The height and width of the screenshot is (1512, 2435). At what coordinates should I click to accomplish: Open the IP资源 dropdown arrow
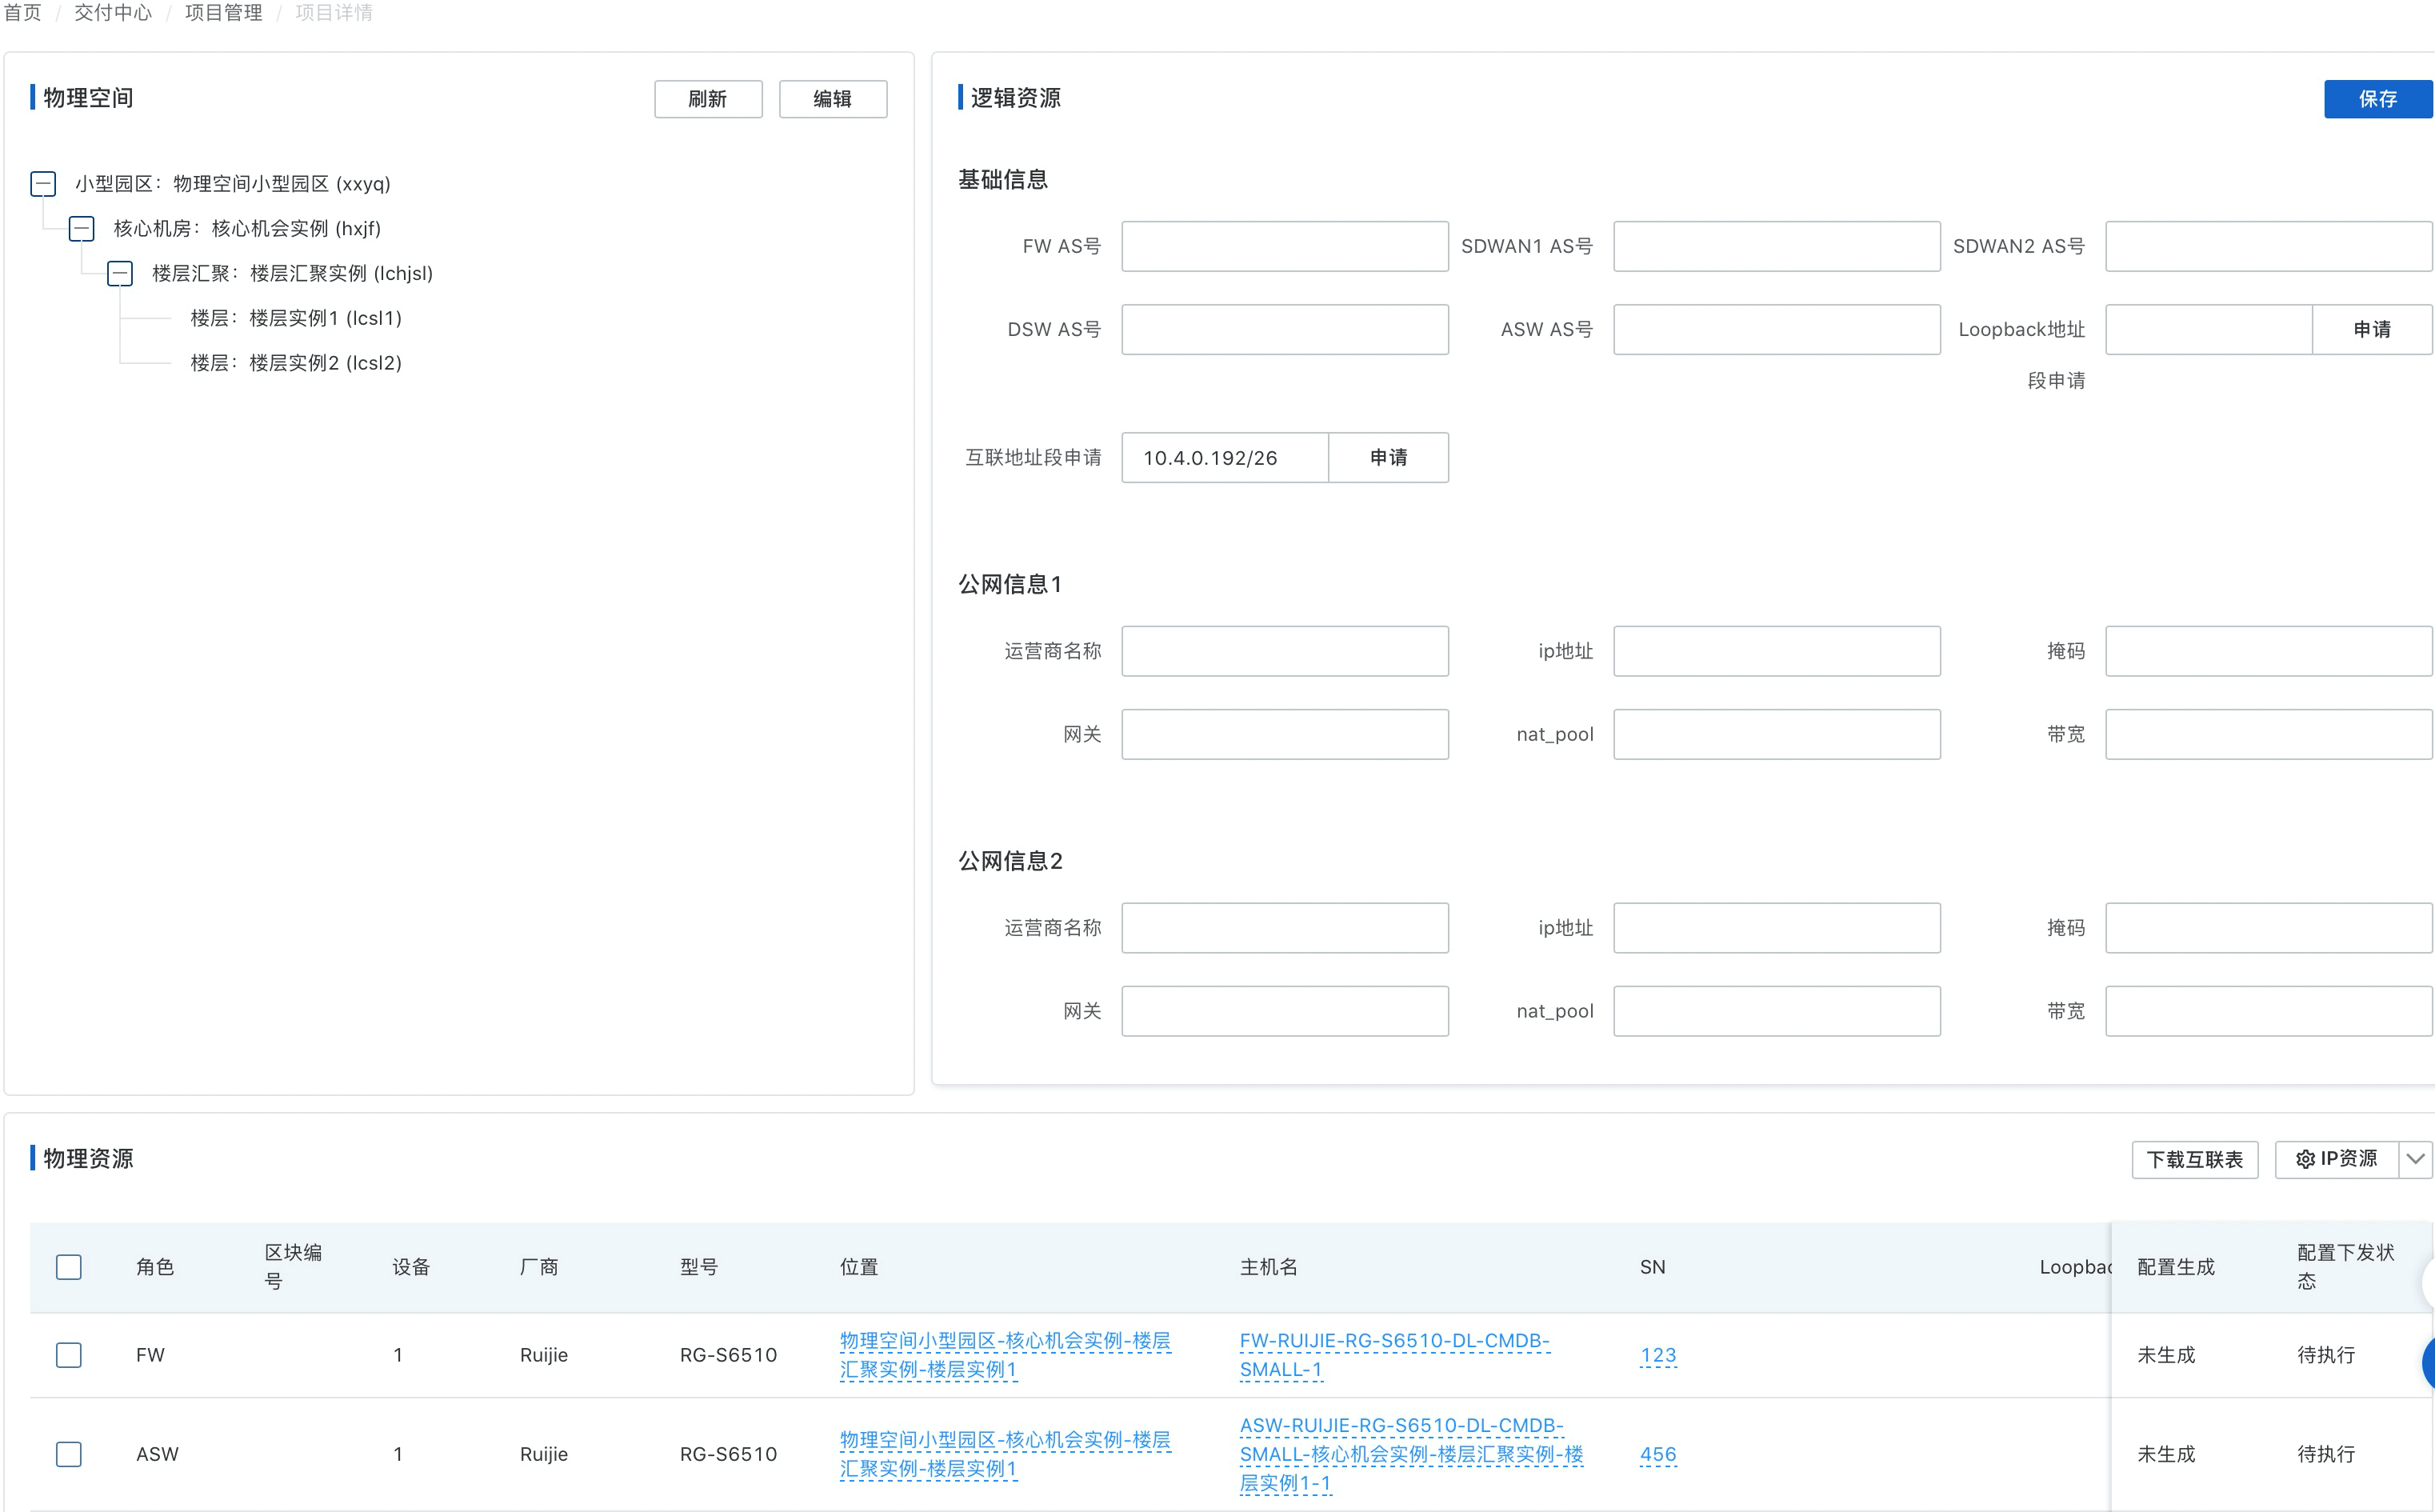(2415, 1159)
